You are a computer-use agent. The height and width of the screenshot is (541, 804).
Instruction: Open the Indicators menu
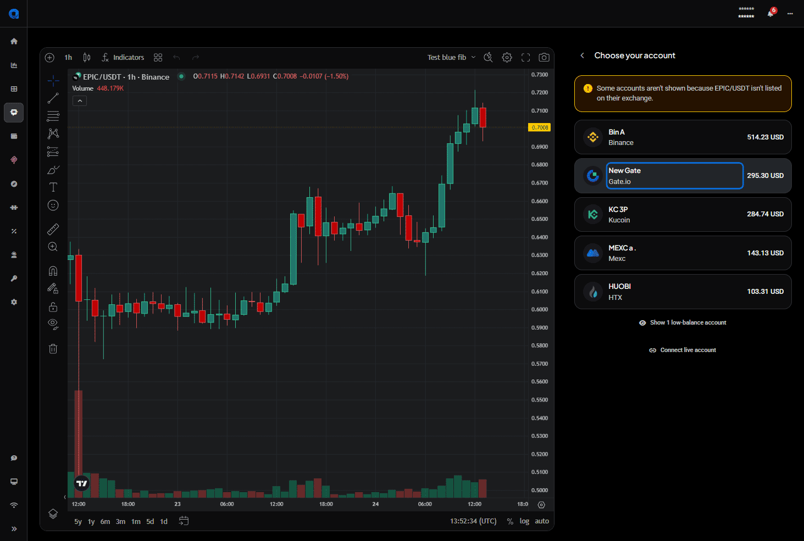[x=123, y=57]
